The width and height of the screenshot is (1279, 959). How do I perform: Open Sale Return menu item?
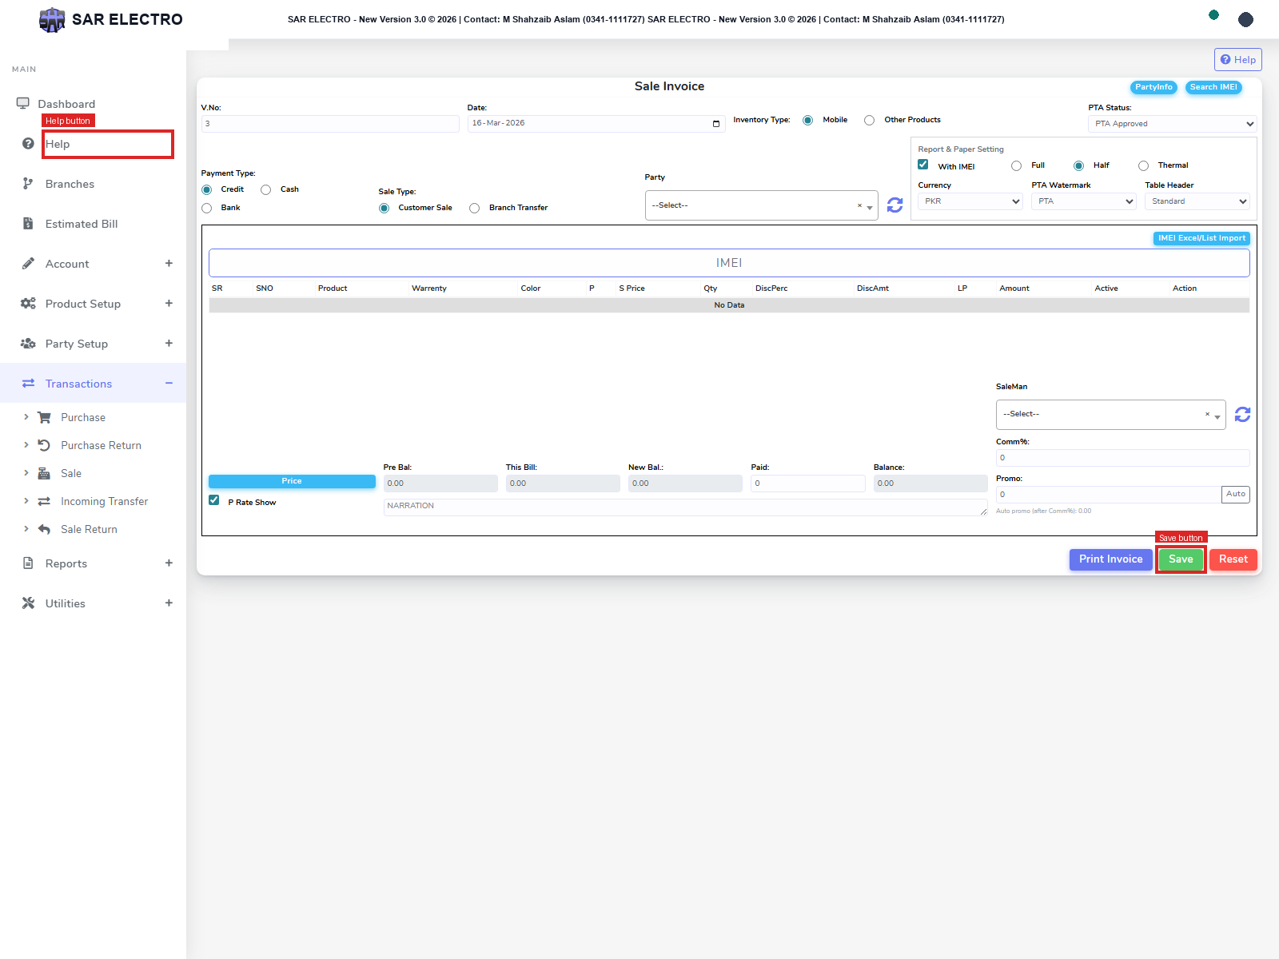(89, 529)
